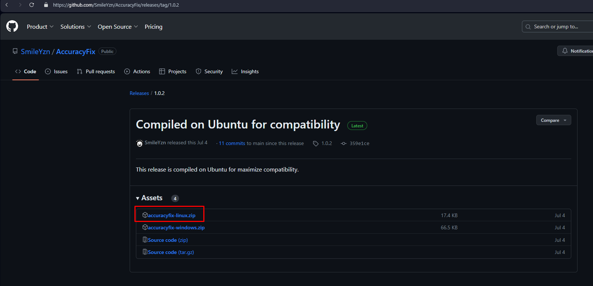593x286 pixels.
Task: Click the browser address bar URL
Action: pyautogui.click(x=116, y=5)
